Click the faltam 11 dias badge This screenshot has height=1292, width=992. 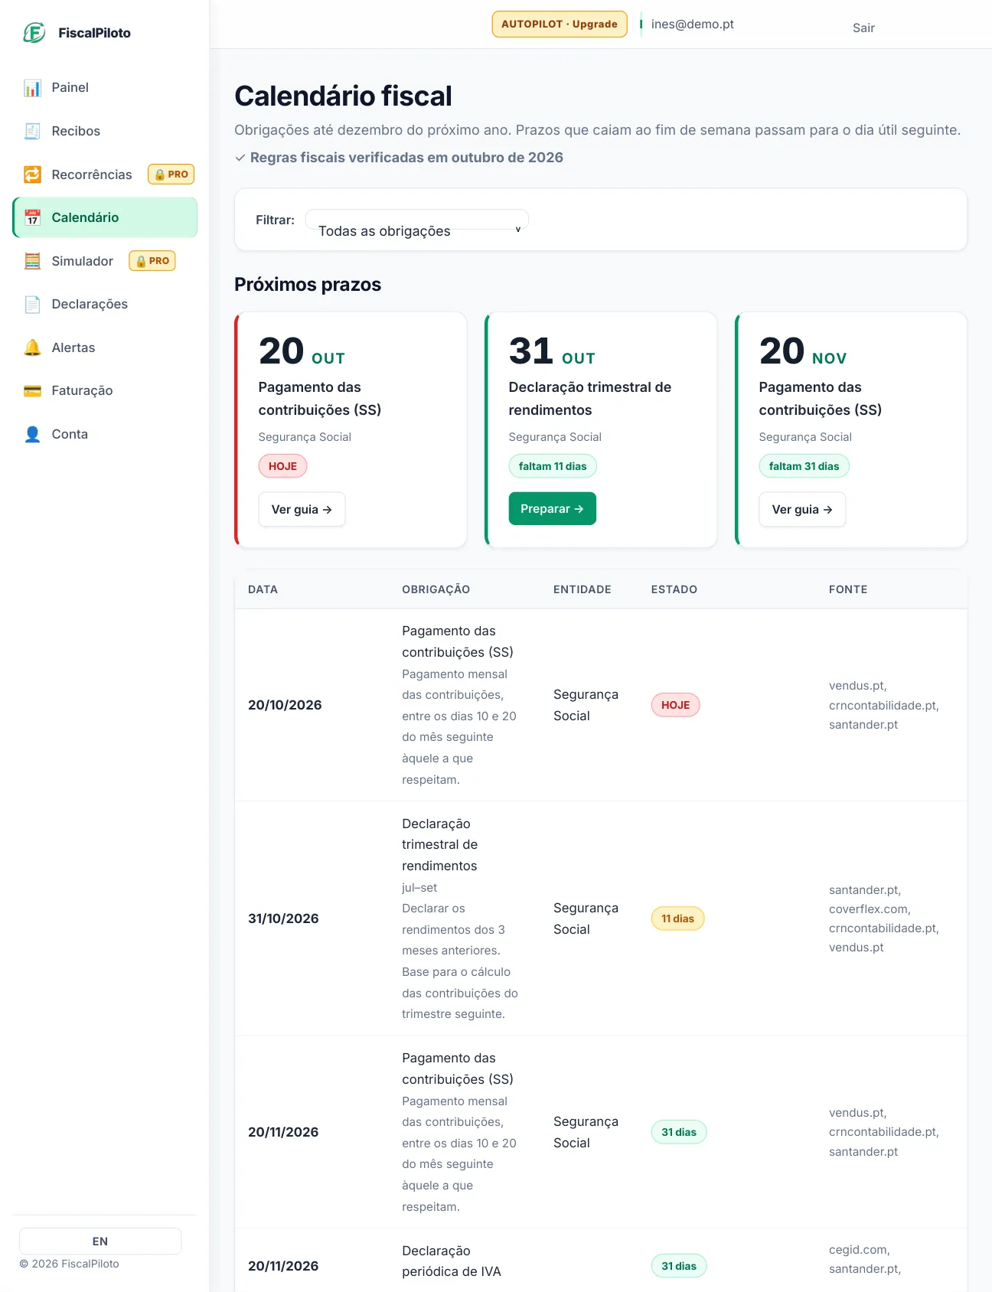(553, 466)
